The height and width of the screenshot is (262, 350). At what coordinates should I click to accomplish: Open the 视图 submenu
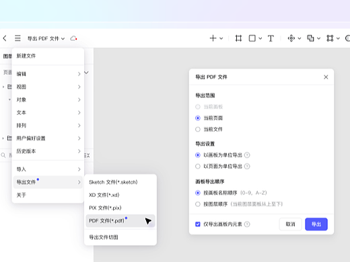pyautogui.click(x=48, y=87)
